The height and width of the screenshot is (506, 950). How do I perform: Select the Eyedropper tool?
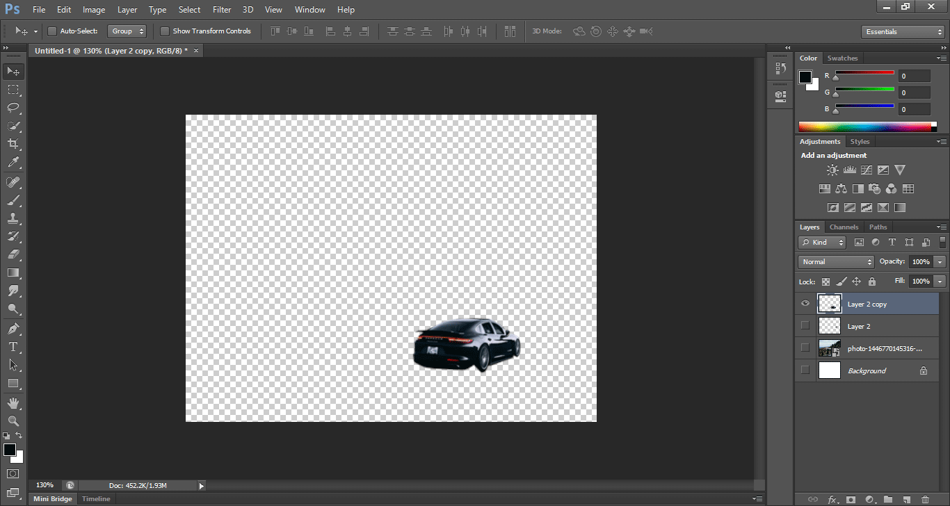[13, 163]
